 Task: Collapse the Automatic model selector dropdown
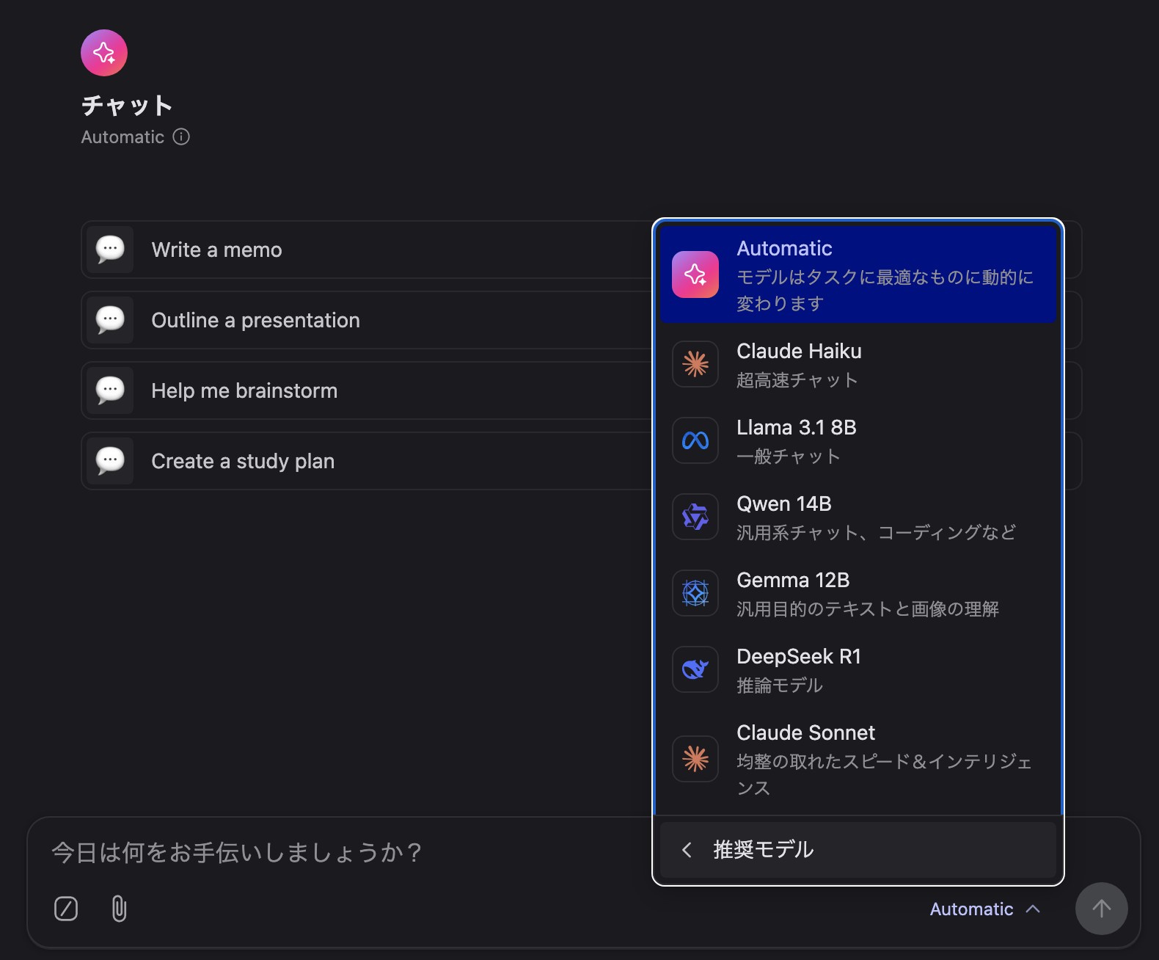(x=985, y=909)
